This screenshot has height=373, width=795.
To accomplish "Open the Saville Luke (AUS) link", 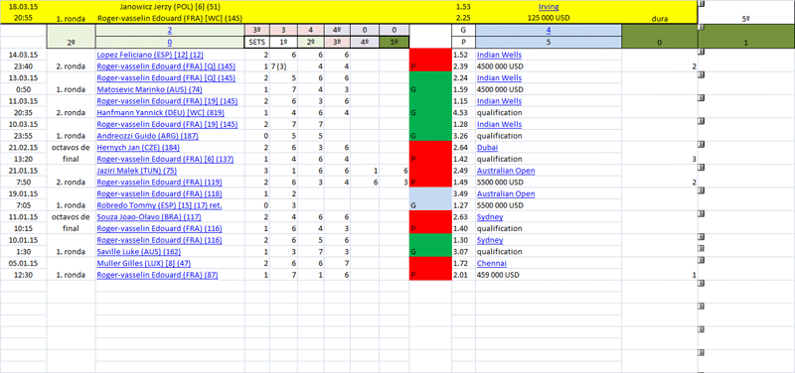I will (x=139, y=253).
